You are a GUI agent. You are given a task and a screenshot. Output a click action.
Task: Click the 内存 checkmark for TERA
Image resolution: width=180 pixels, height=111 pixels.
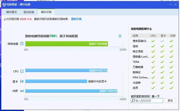pos(171,62)
